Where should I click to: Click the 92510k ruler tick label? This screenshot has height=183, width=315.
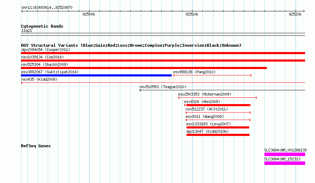192,14
